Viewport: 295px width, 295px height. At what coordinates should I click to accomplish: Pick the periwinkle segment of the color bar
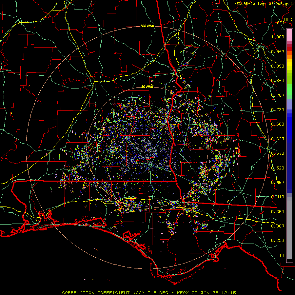289,104
